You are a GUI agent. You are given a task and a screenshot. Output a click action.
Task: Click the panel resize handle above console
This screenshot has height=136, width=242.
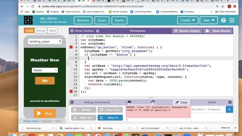151,98
